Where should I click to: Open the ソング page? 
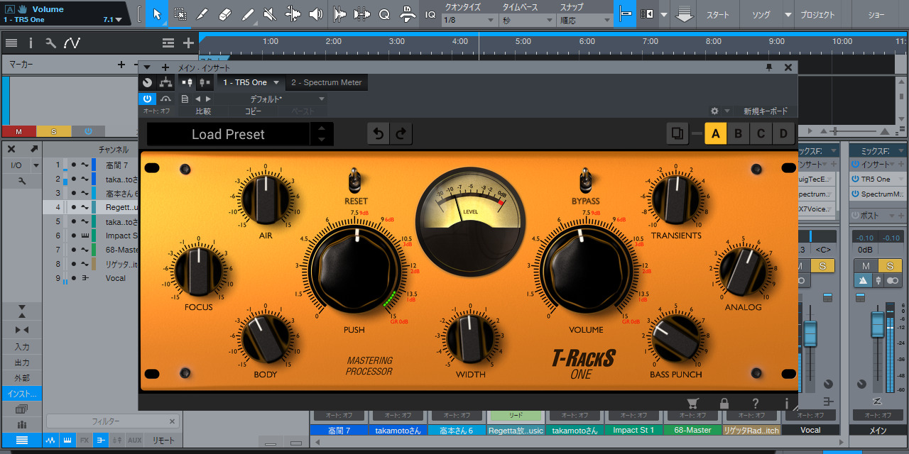click(761, 15)
